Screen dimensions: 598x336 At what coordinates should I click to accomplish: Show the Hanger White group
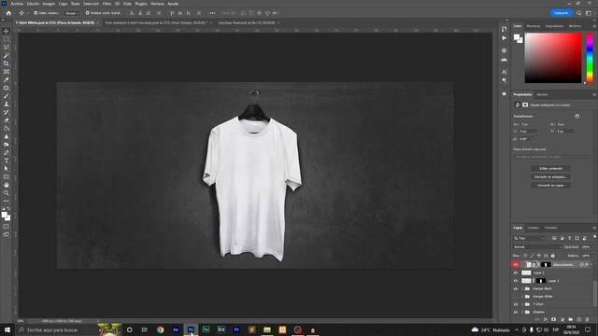(x=516, y=297)
